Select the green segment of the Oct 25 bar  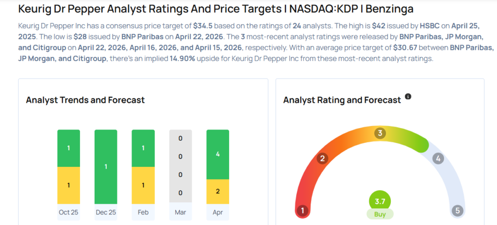[x=68, y=148]
